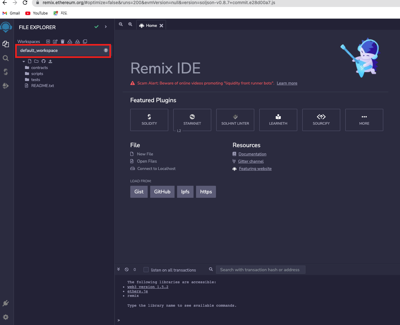400x325 pixels.
Task: Restore workspaces upload icon
Action: pyautogui.click(x=77, y=41)
